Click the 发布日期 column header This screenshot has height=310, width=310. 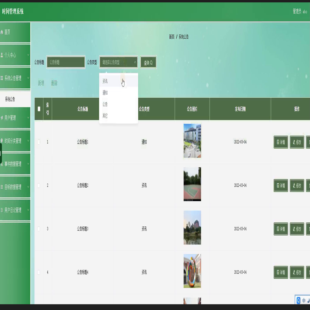(240, 109)
